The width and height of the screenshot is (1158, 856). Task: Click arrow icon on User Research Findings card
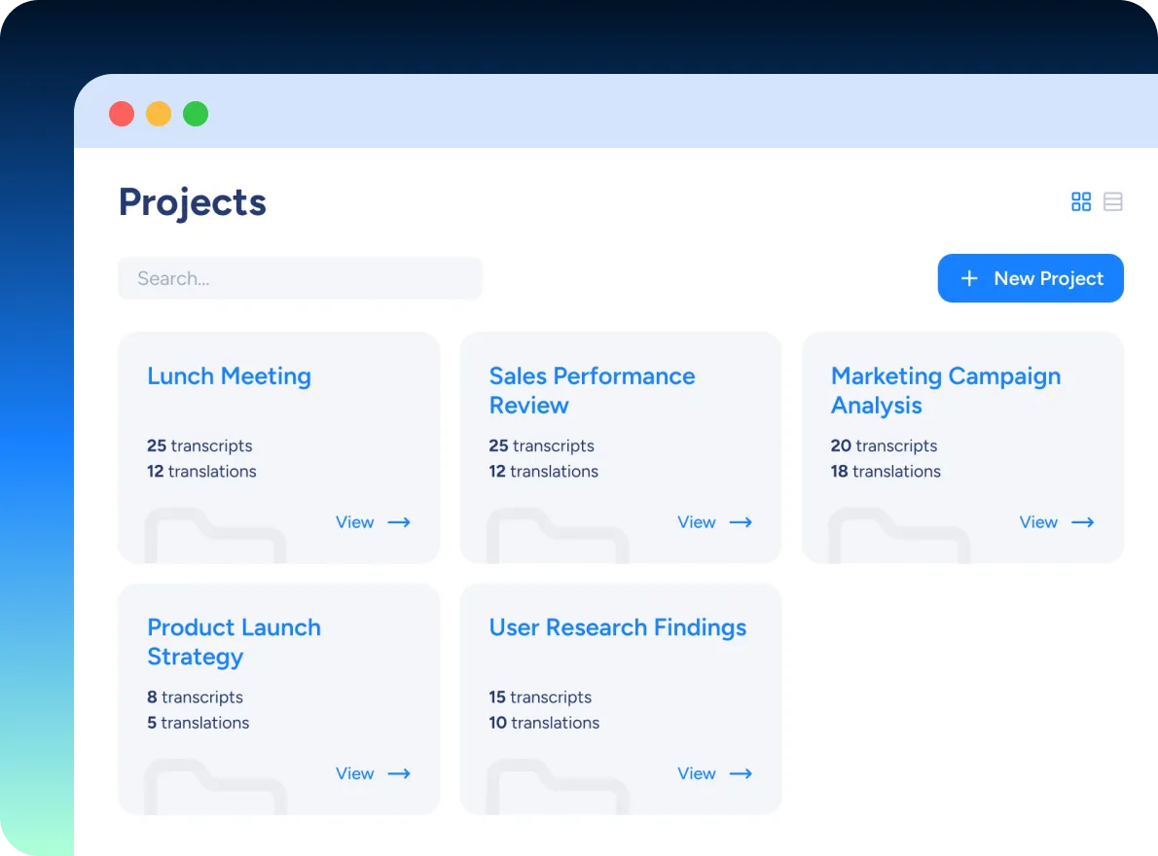tap(741, 774)
